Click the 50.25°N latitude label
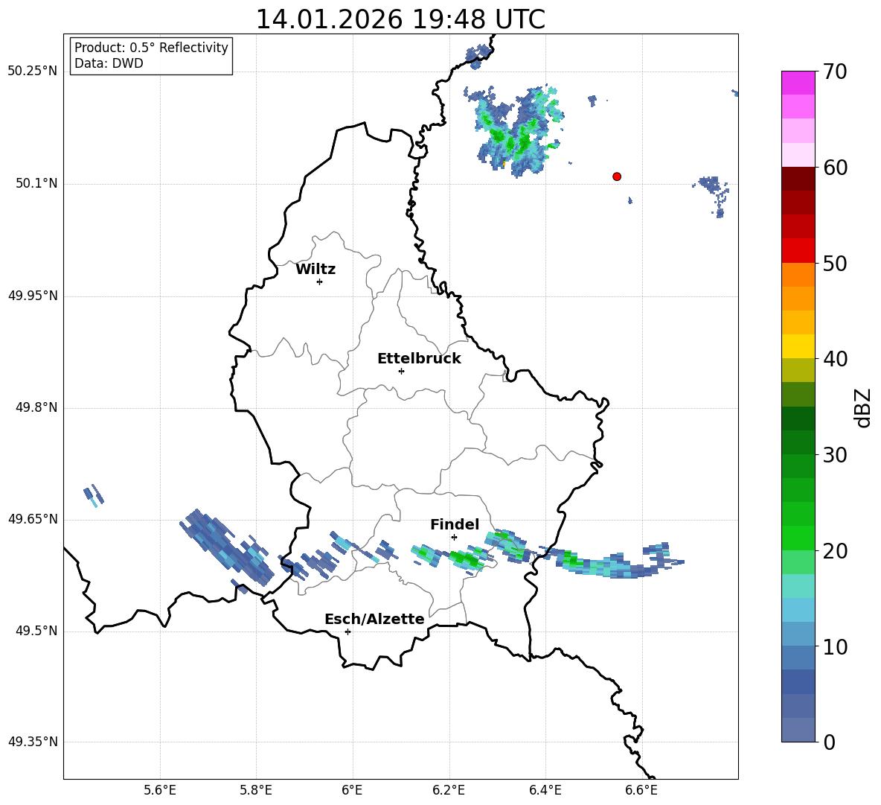The image size is (881, 805). coord(32,71)
